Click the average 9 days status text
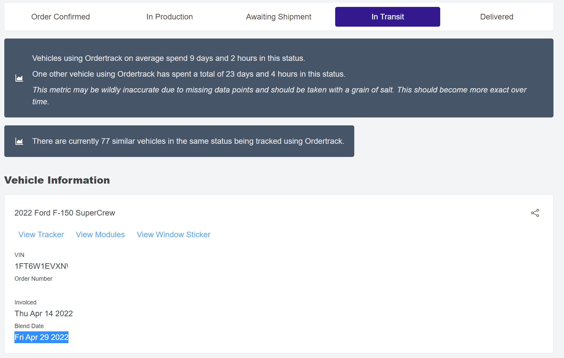Viewport: 564px width, 358px height. point(169,58)
